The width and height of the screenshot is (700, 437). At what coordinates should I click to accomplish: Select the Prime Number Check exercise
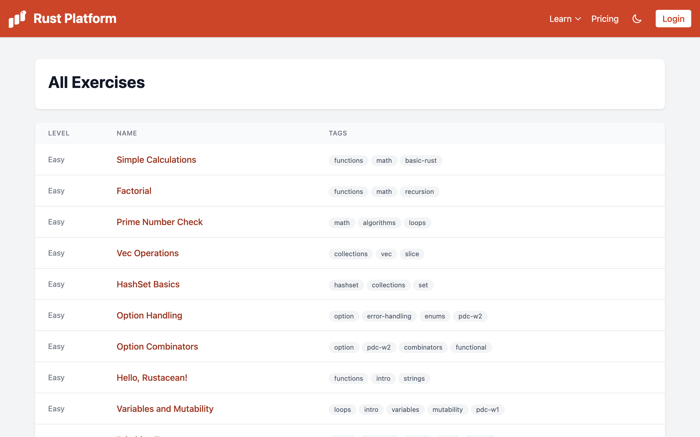159,222
